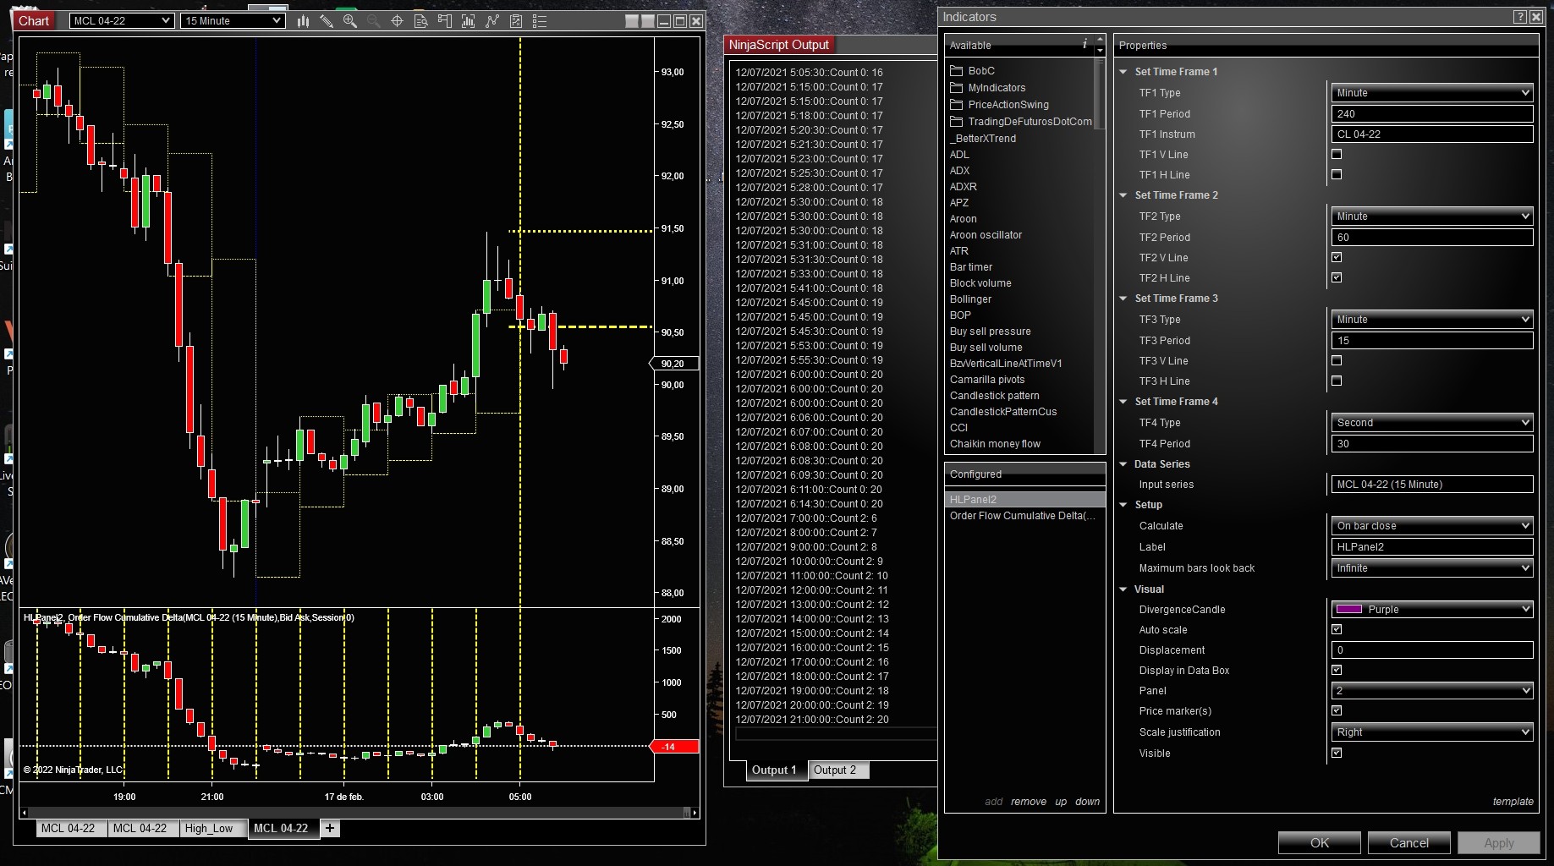Image resolution: width=1554 pixels, height=866 pixels.
Task: Toggle Display in Data Box checkbox
Action: (1337, 671)
